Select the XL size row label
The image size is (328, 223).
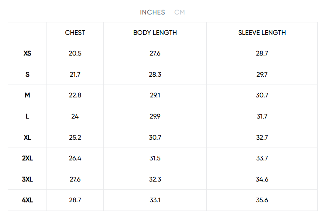pyautogui.click(x=27, y=138)
